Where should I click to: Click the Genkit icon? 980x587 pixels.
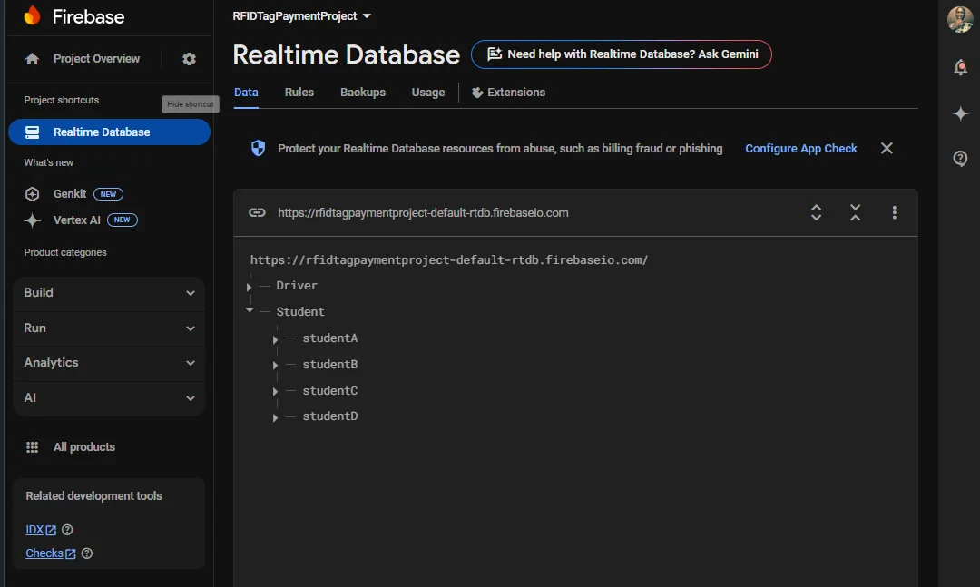point(32,194)
